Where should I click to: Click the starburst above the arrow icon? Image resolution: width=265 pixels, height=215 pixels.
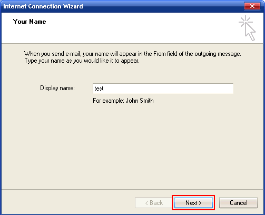click(x=246, y=21)
